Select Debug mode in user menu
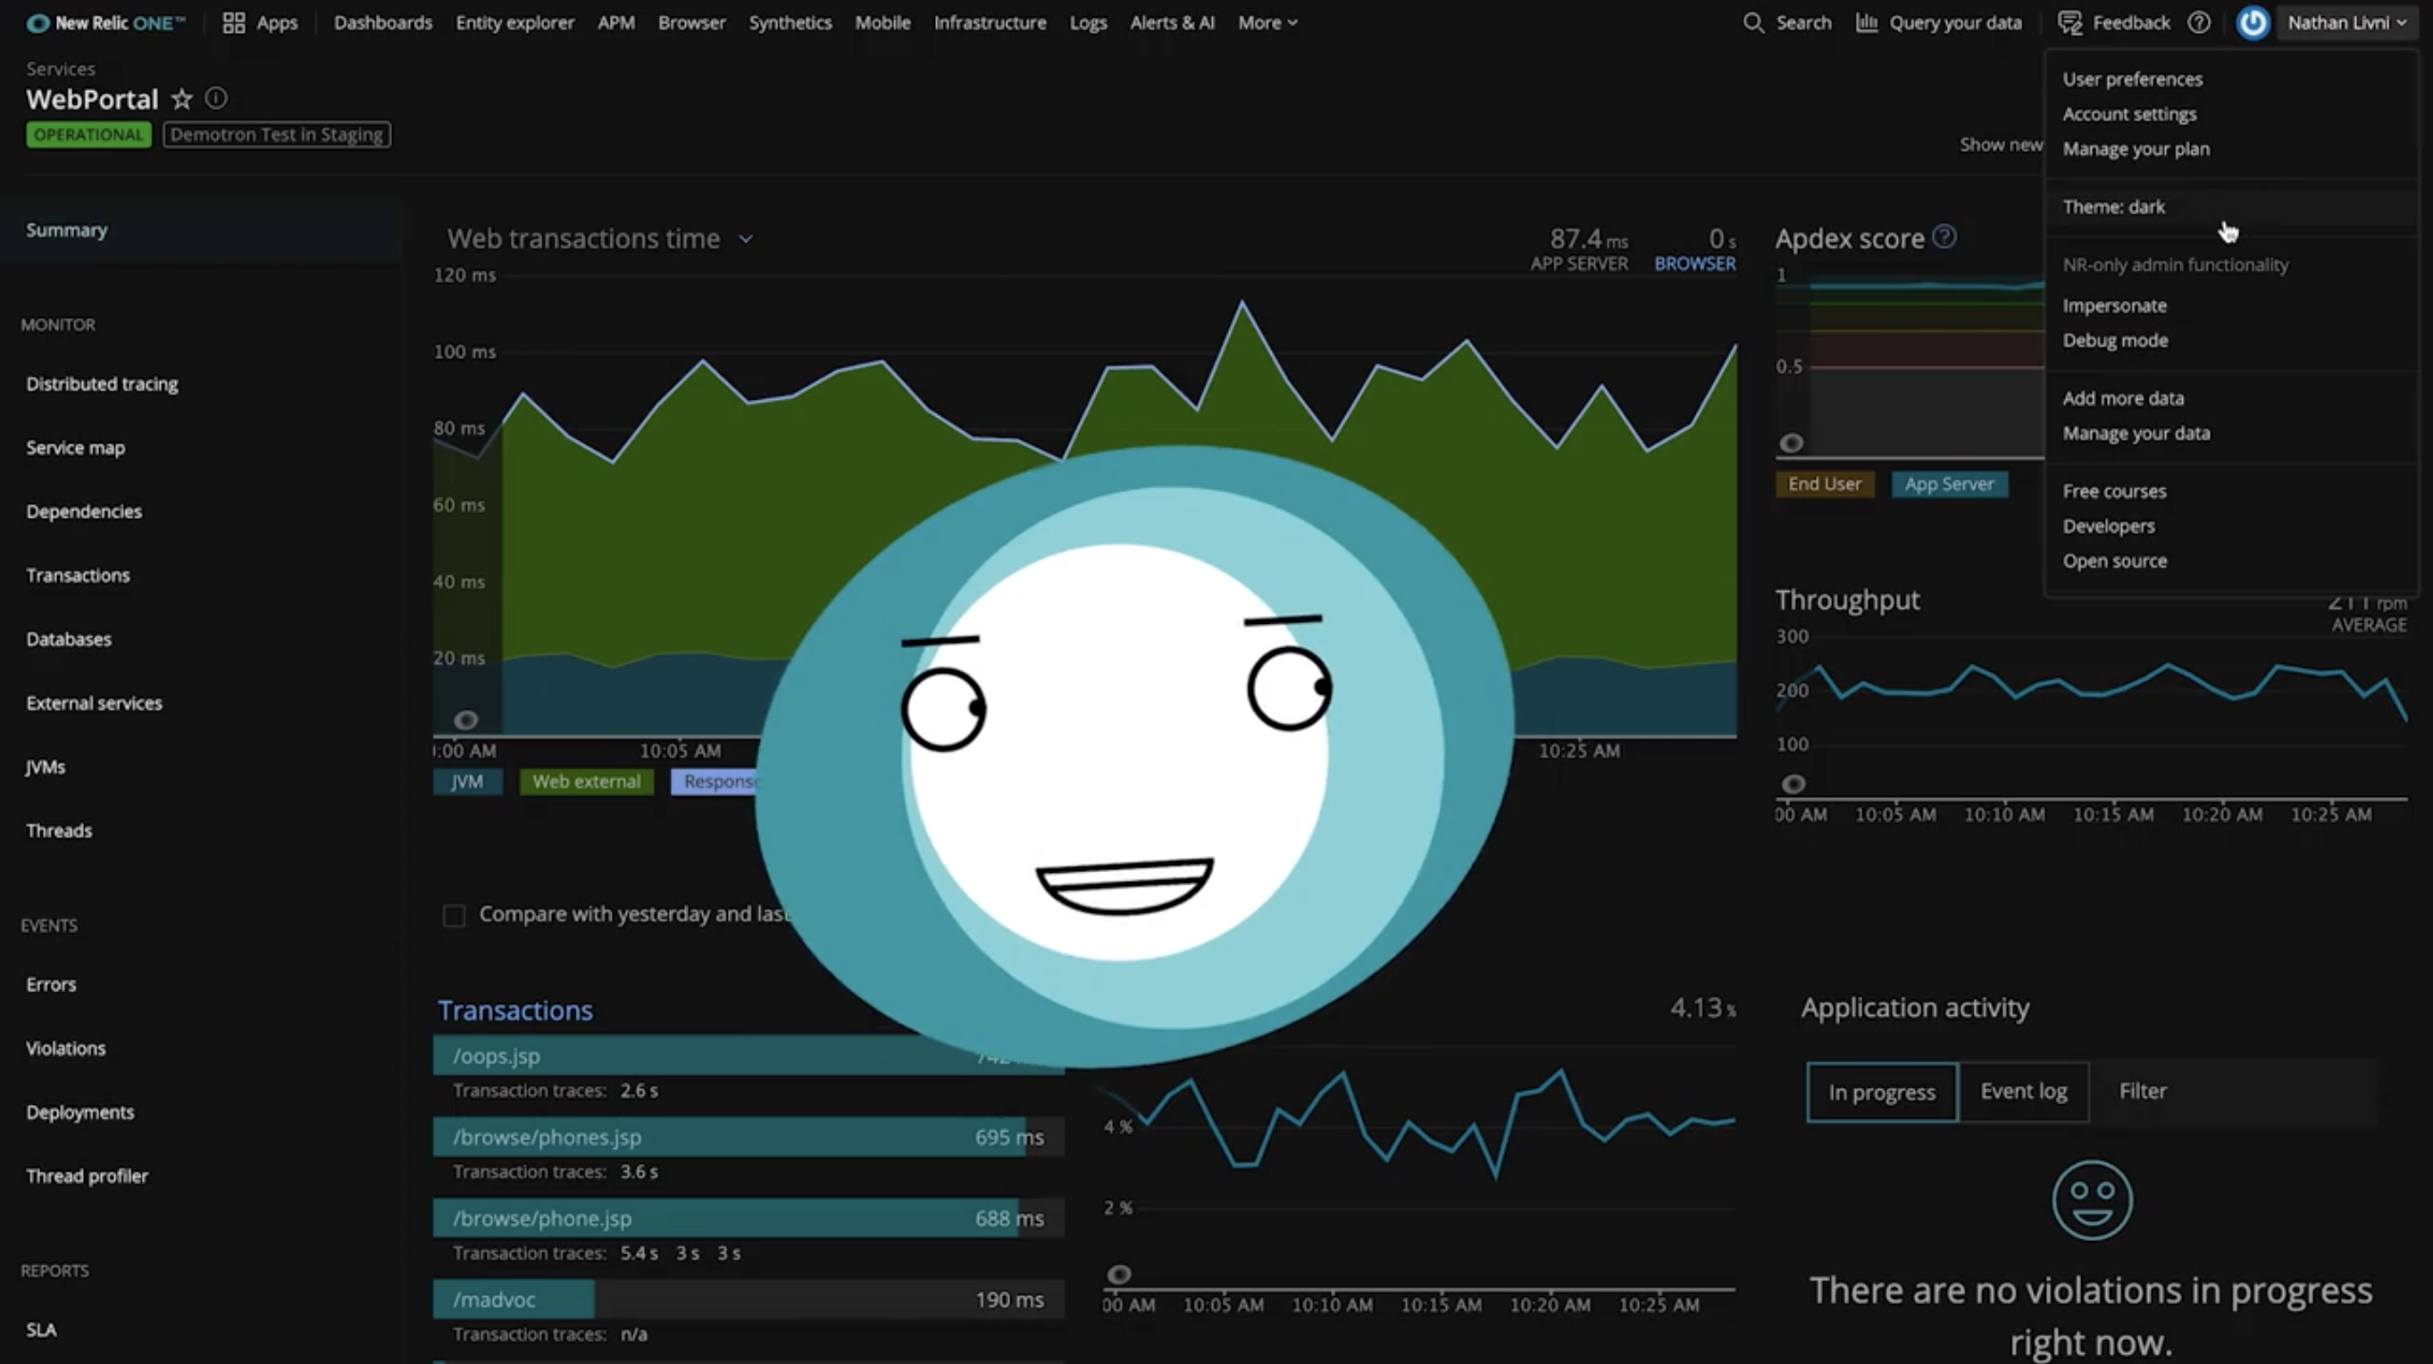The width and height of the screenshot is (2433, 1364). click(x=2115, y=341)
